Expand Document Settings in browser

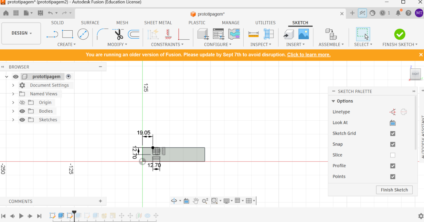(x=13, y=85)
